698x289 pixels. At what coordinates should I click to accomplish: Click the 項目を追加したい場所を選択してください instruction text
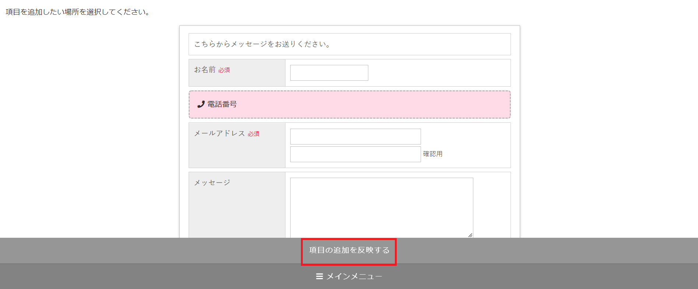click(78, 12)
